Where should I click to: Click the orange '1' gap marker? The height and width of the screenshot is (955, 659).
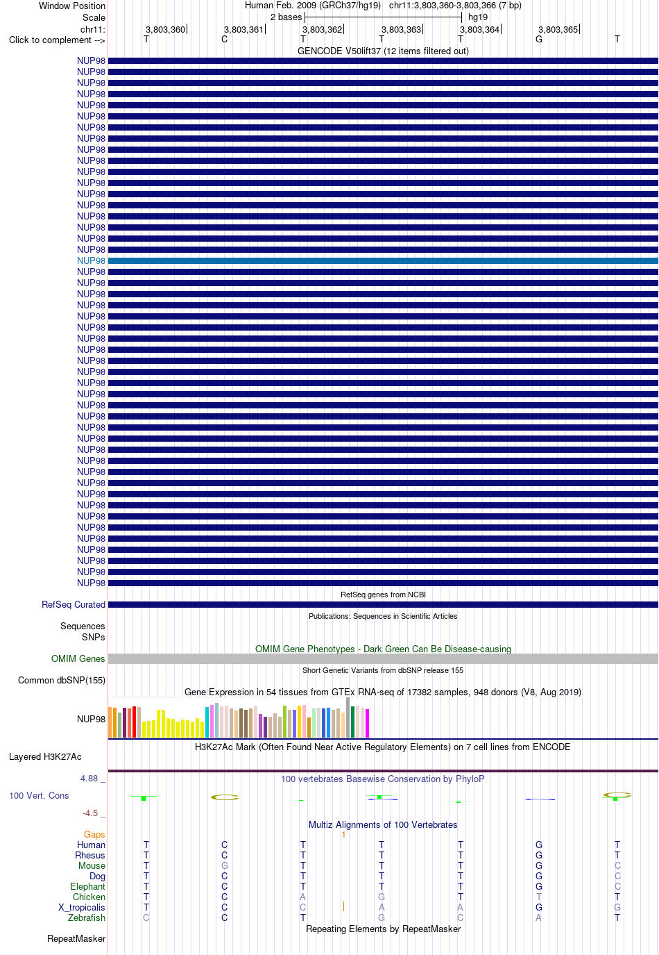pos(343,834)
